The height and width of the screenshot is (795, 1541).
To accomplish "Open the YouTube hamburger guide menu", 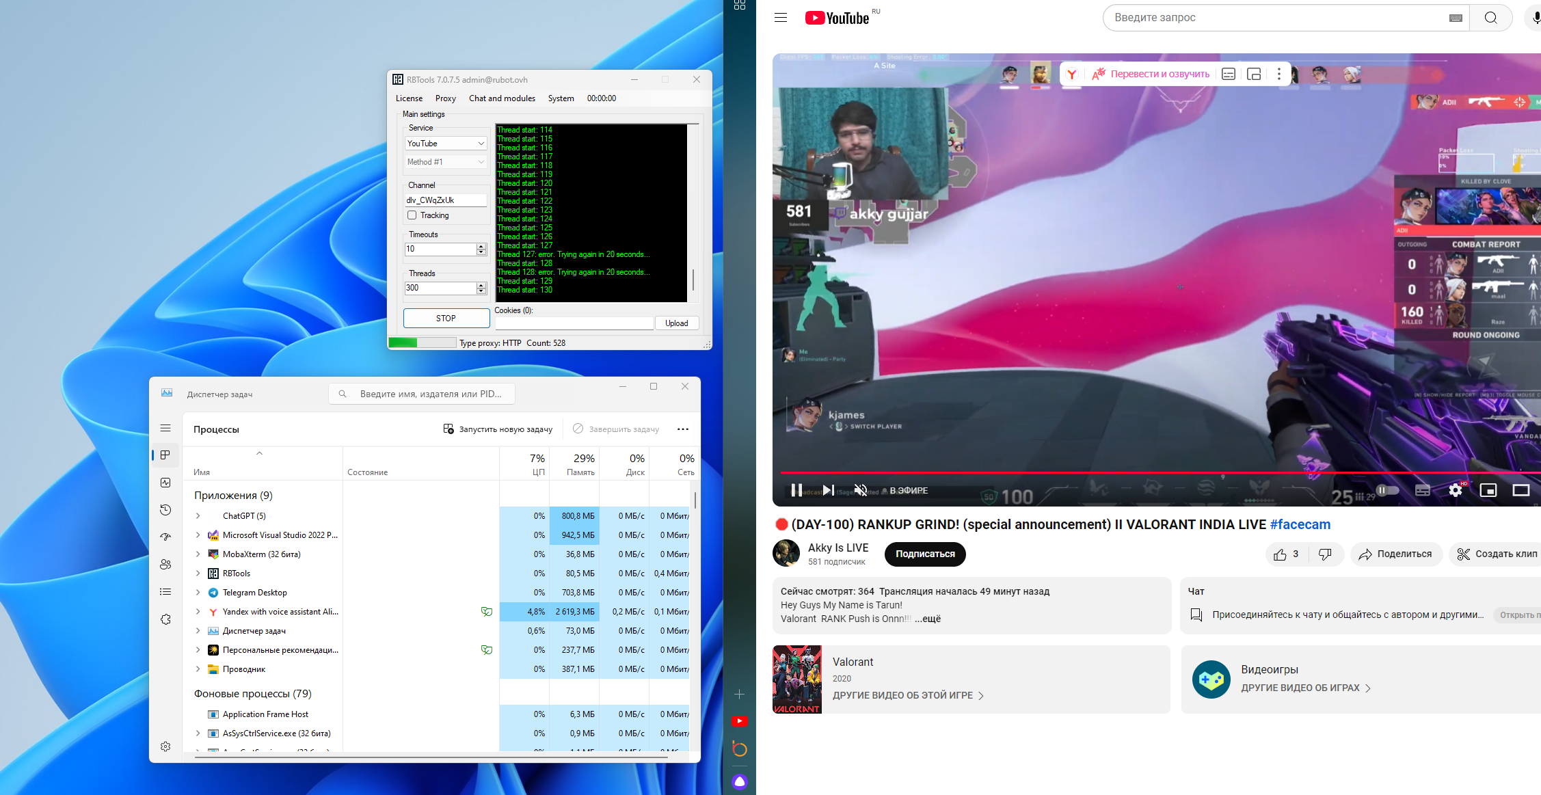I will tap(781, 18).
